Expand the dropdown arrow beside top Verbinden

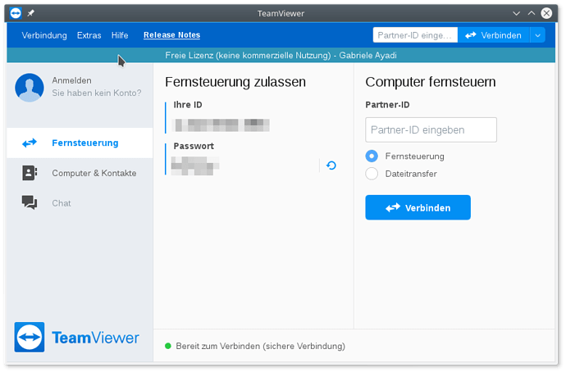click(x=537, y=35)
